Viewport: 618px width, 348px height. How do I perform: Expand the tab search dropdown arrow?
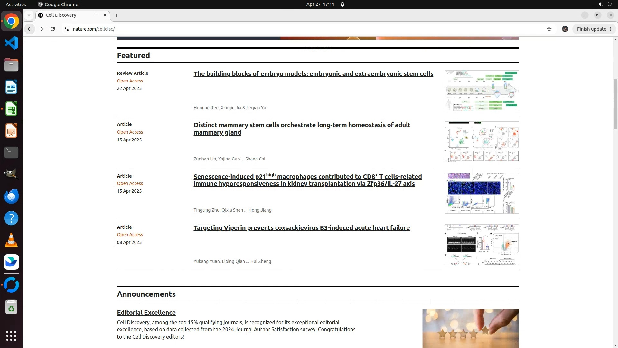click(29, 15)
